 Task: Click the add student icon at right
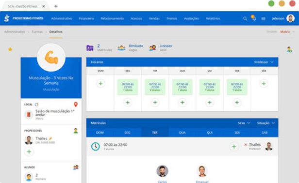click(x=289, y=49)
